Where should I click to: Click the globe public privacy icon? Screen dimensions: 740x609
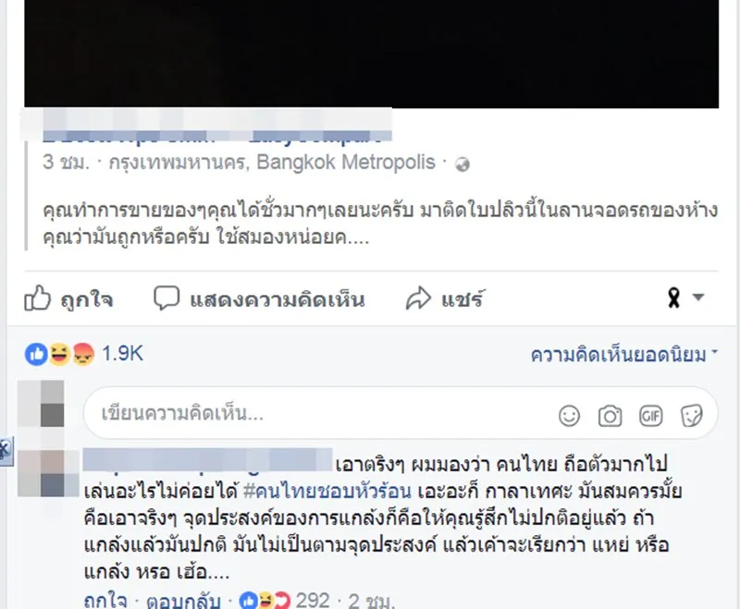[x=462, y=164]
